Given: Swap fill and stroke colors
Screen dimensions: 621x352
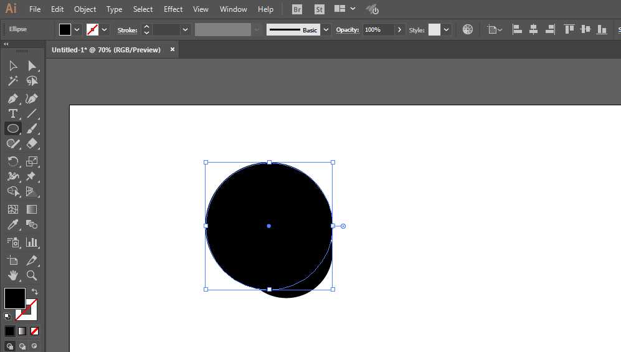Looking at the screenshot, I should (x=35, y=292).
